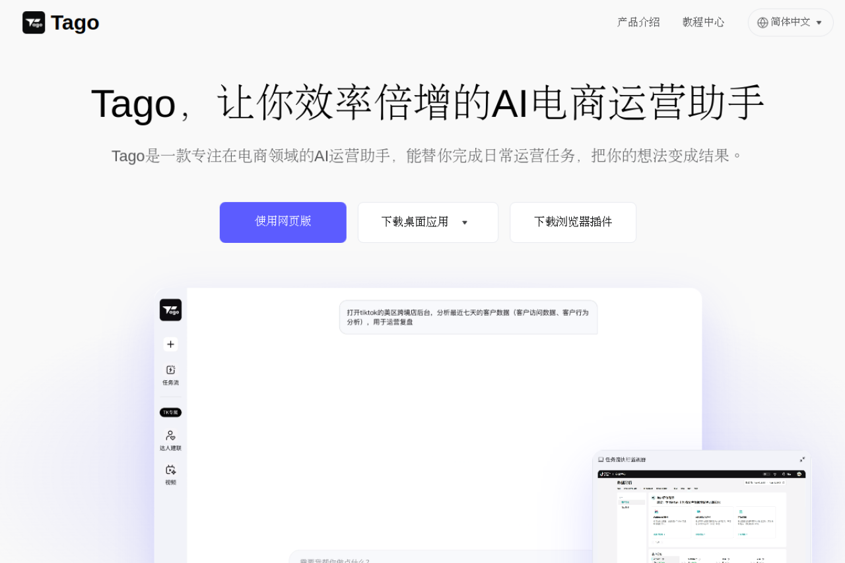This screenshot has height=563, width=845.
Task: Click the globe language icon near 简体中文
Action: 763,22
